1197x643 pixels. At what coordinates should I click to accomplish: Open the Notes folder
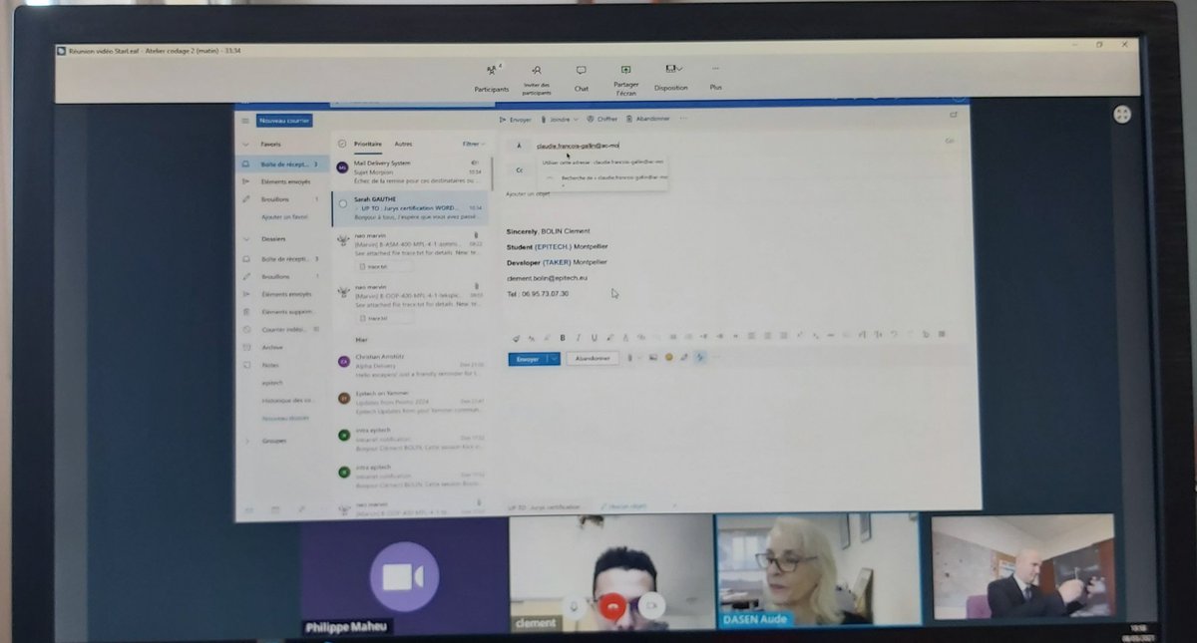click(270, 364)
